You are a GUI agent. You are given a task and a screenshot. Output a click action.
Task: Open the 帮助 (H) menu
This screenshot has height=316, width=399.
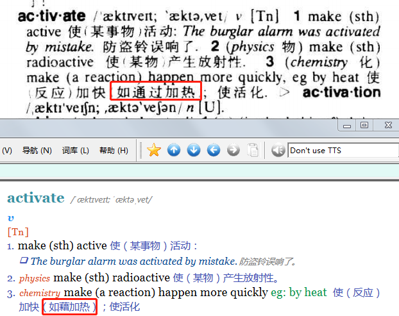pos(114,151)
